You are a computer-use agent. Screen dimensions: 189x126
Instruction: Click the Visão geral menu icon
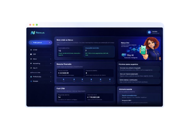pyautogui.click(x=31, y=43)
